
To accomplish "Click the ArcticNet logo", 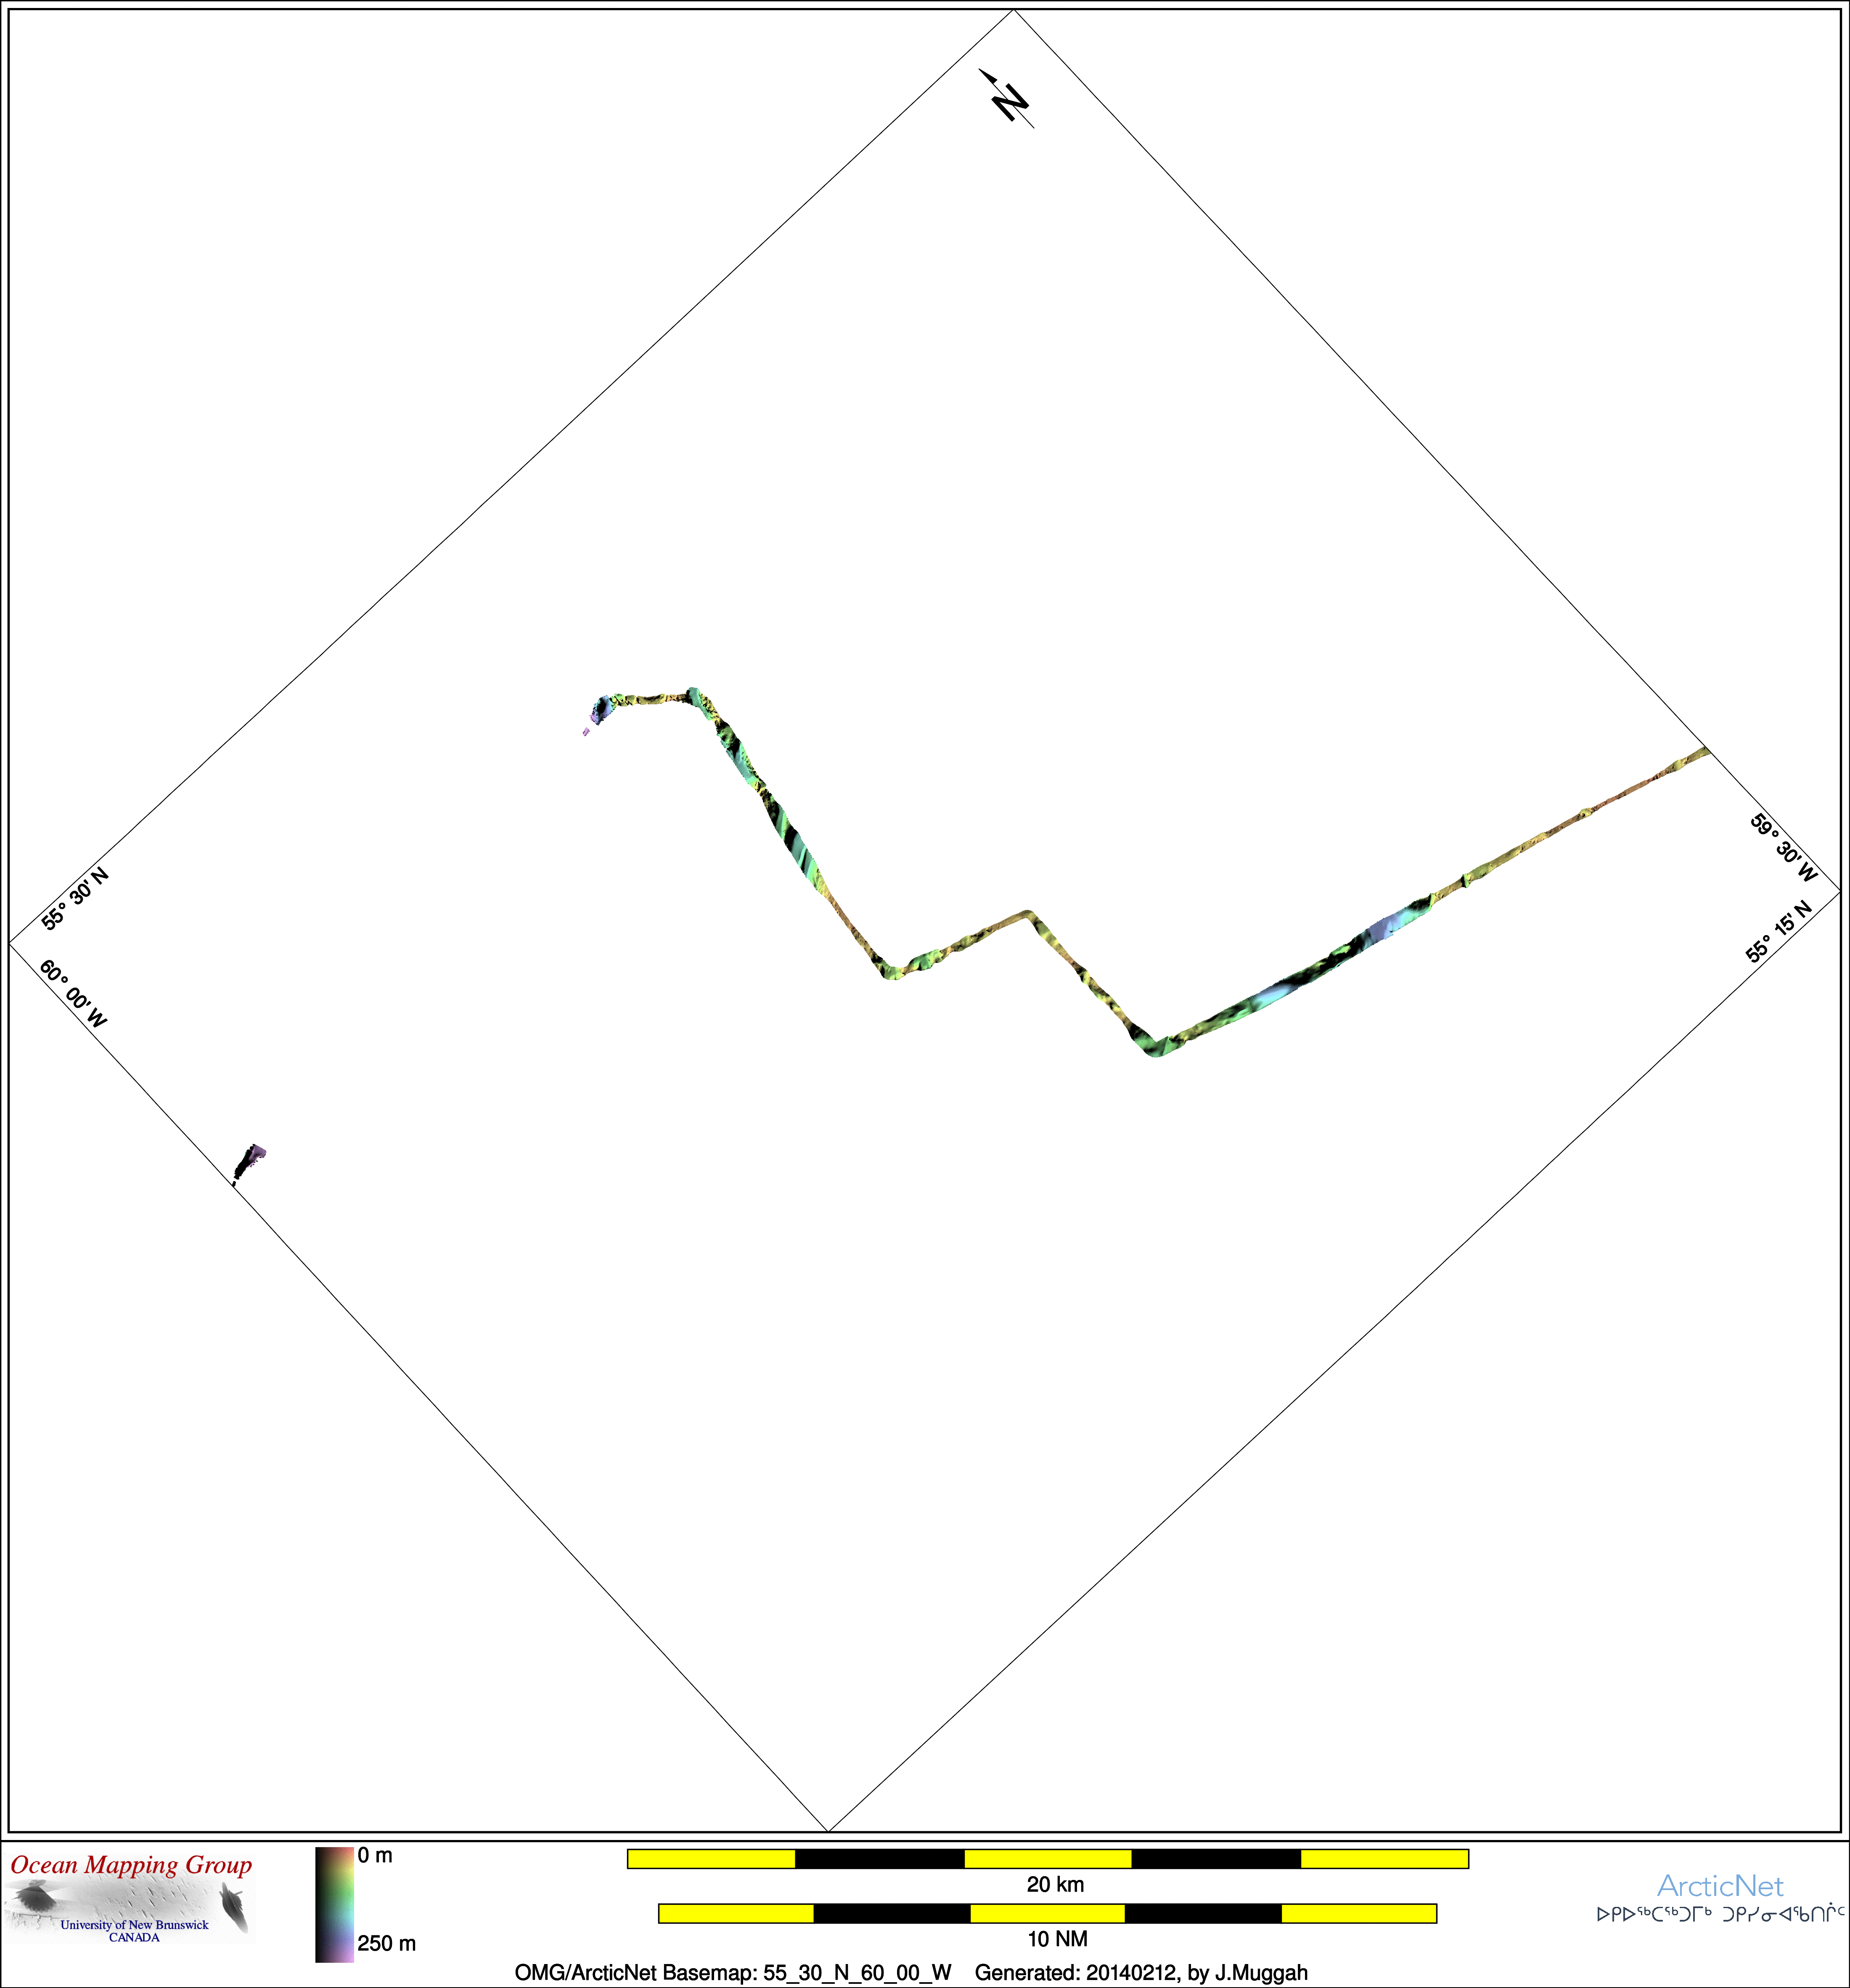I will [x=1719, y=1886].
